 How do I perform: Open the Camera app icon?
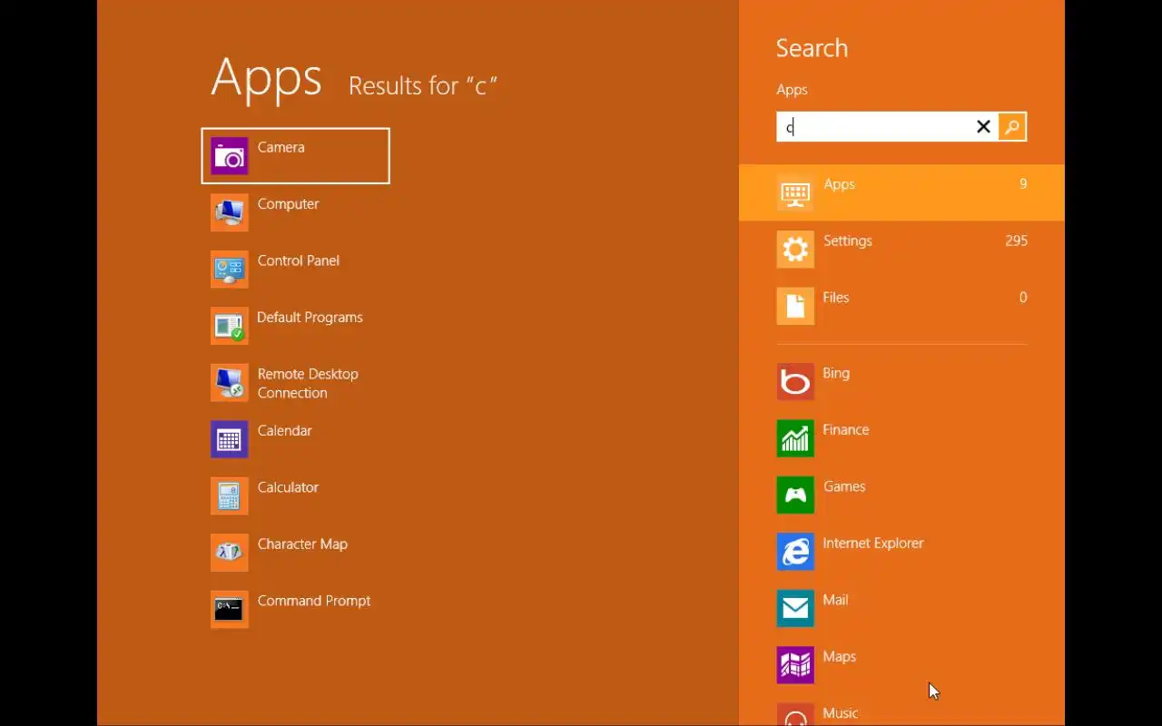230,156
